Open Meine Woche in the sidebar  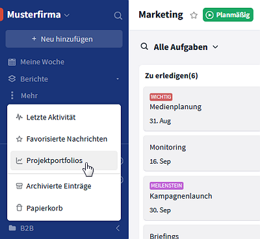pyautogui.click(x=42, y=62)
